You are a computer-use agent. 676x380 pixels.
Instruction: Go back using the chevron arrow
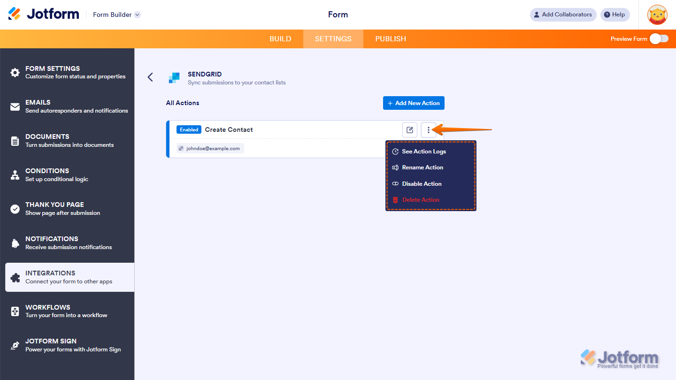pyautogui.click(x=150, y=77)
